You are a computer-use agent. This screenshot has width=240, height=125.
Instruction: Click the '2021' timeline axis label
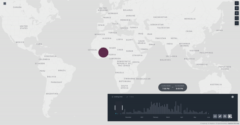click(142, 117)
